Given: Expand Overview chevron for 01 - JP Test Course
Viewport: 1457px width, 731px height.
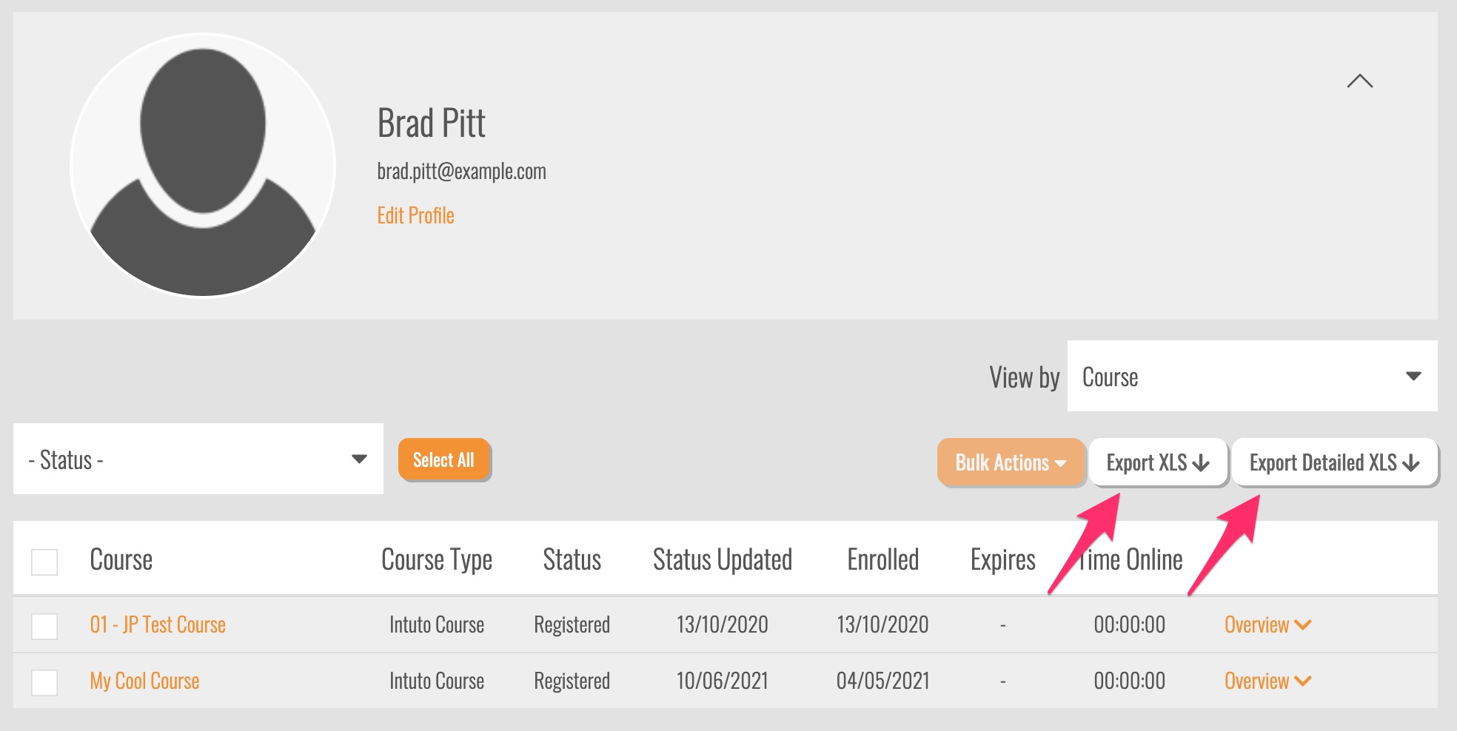Looking at the screenshot, I should tap(1304, 625).
